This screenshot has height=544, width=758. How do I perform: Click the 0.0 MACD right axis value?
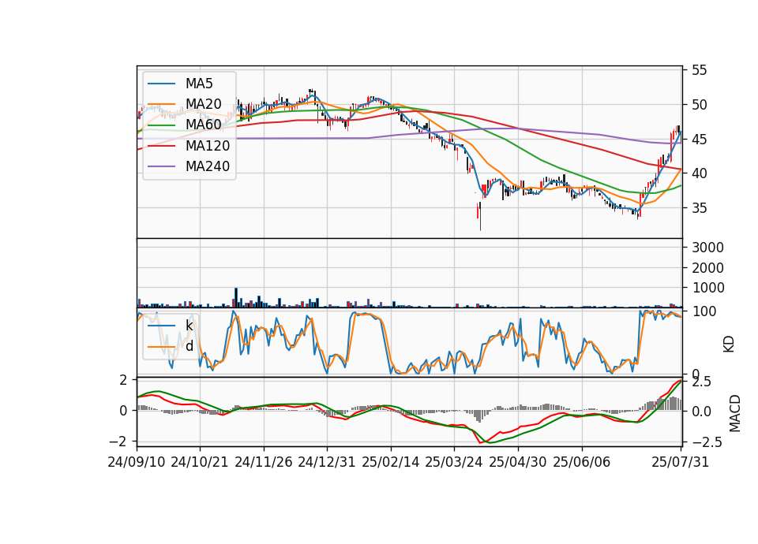pos(701,412)
